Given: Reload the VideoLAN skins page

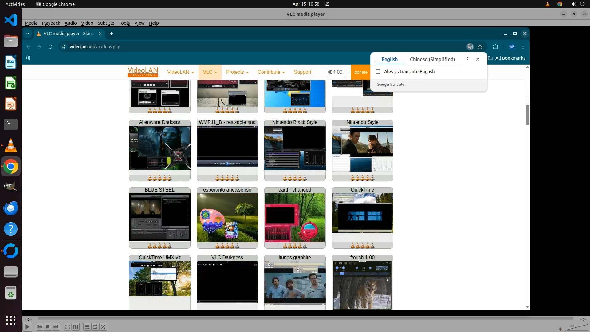Looking at the screenshot, I should tap(50, 47).
